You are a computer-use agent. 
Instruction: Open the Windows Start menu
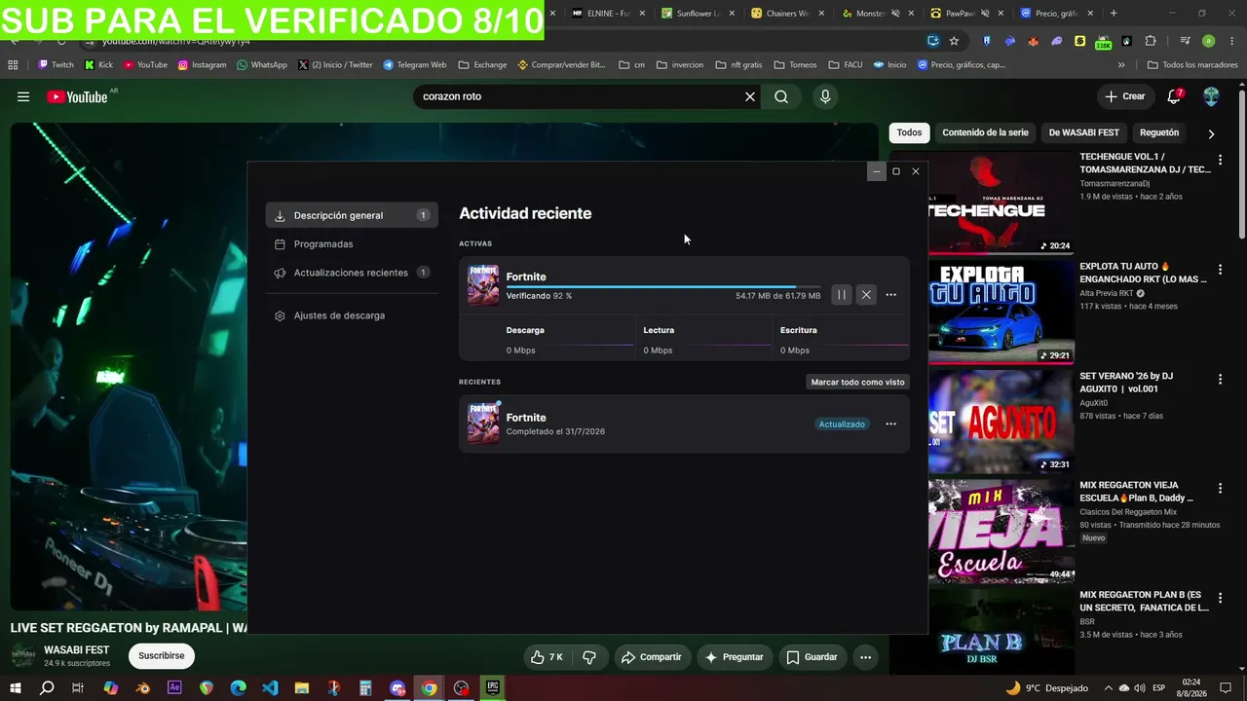[16, 688]
